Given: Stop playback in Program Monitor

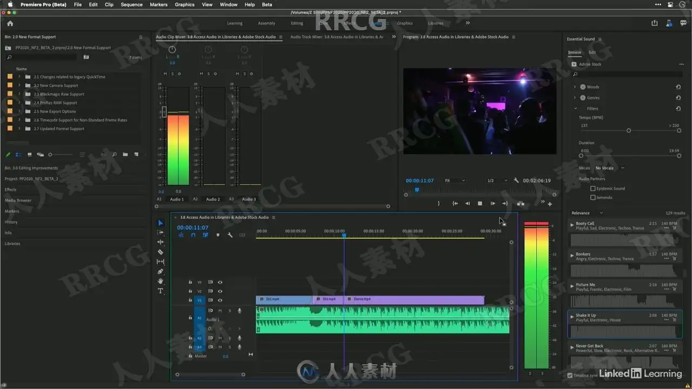Looking at the screenshot, I should pyautogui.click(x=480, y=204).
